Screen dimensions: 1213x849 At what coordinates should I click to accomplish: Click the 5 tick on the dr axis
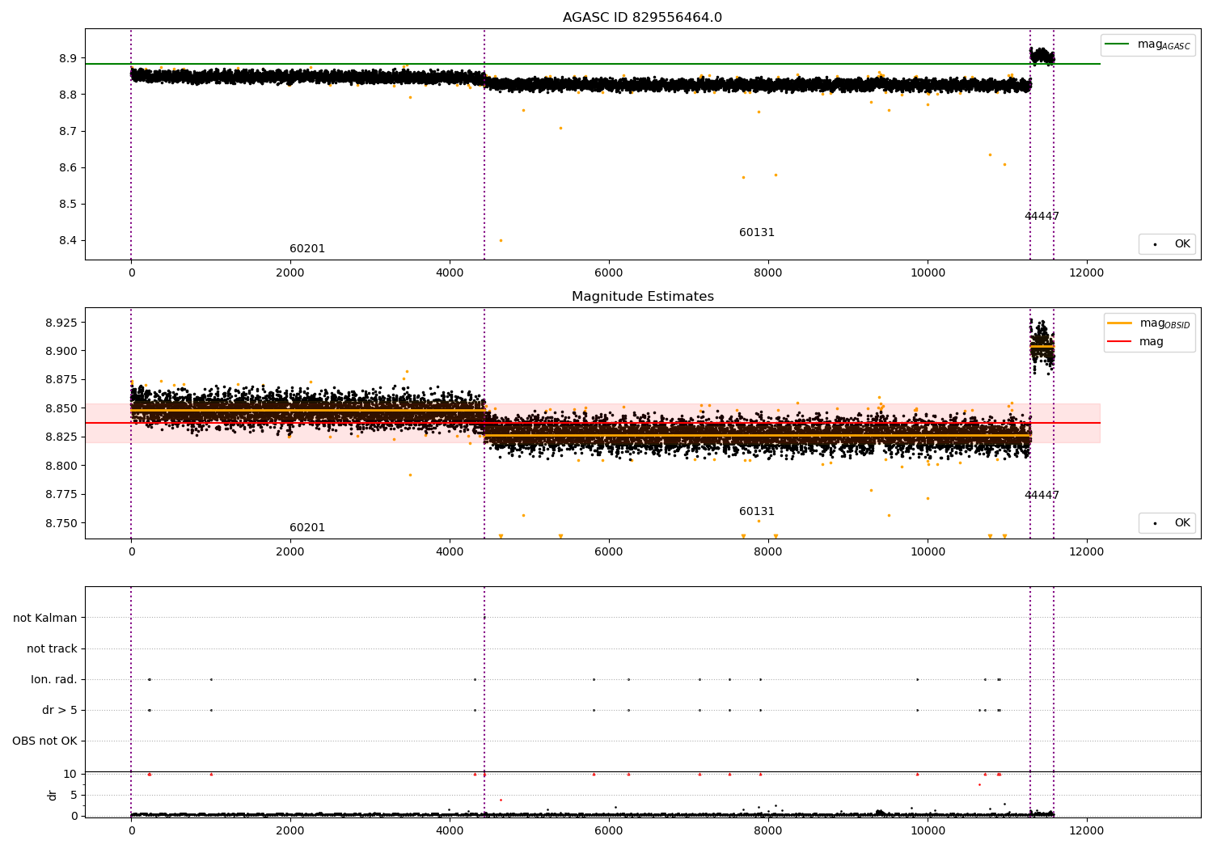pos(74,796)
